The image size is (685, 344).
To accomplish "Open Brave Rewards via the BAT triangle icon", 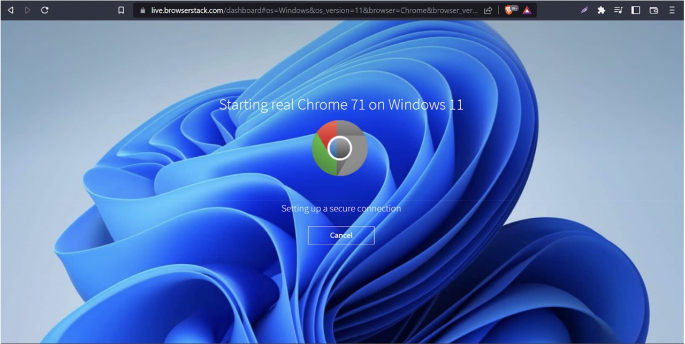I will 527,10.
